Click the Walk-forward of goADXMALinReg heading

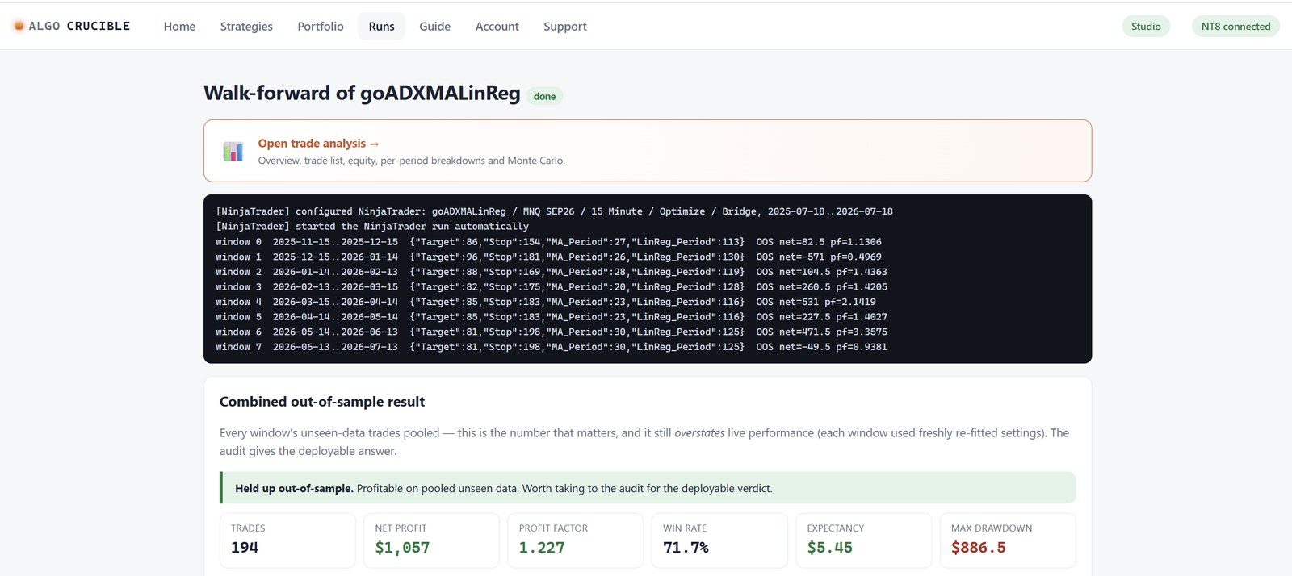click(362, 93)
